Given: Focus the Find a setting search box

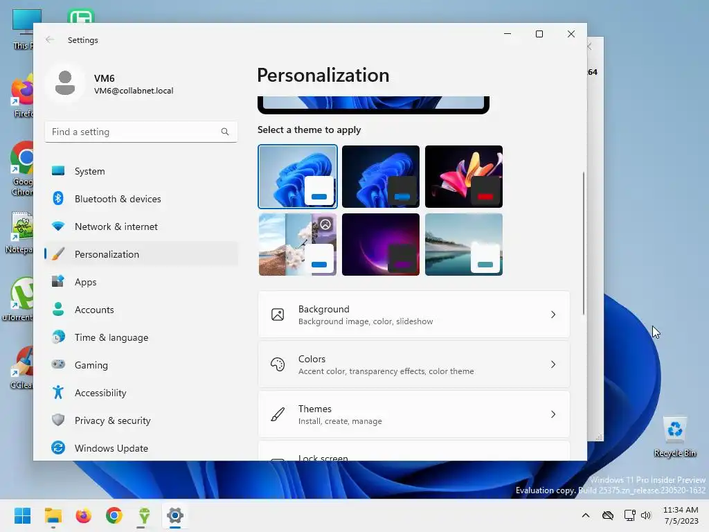Looking at the screenshot, I should click(141, 132).
